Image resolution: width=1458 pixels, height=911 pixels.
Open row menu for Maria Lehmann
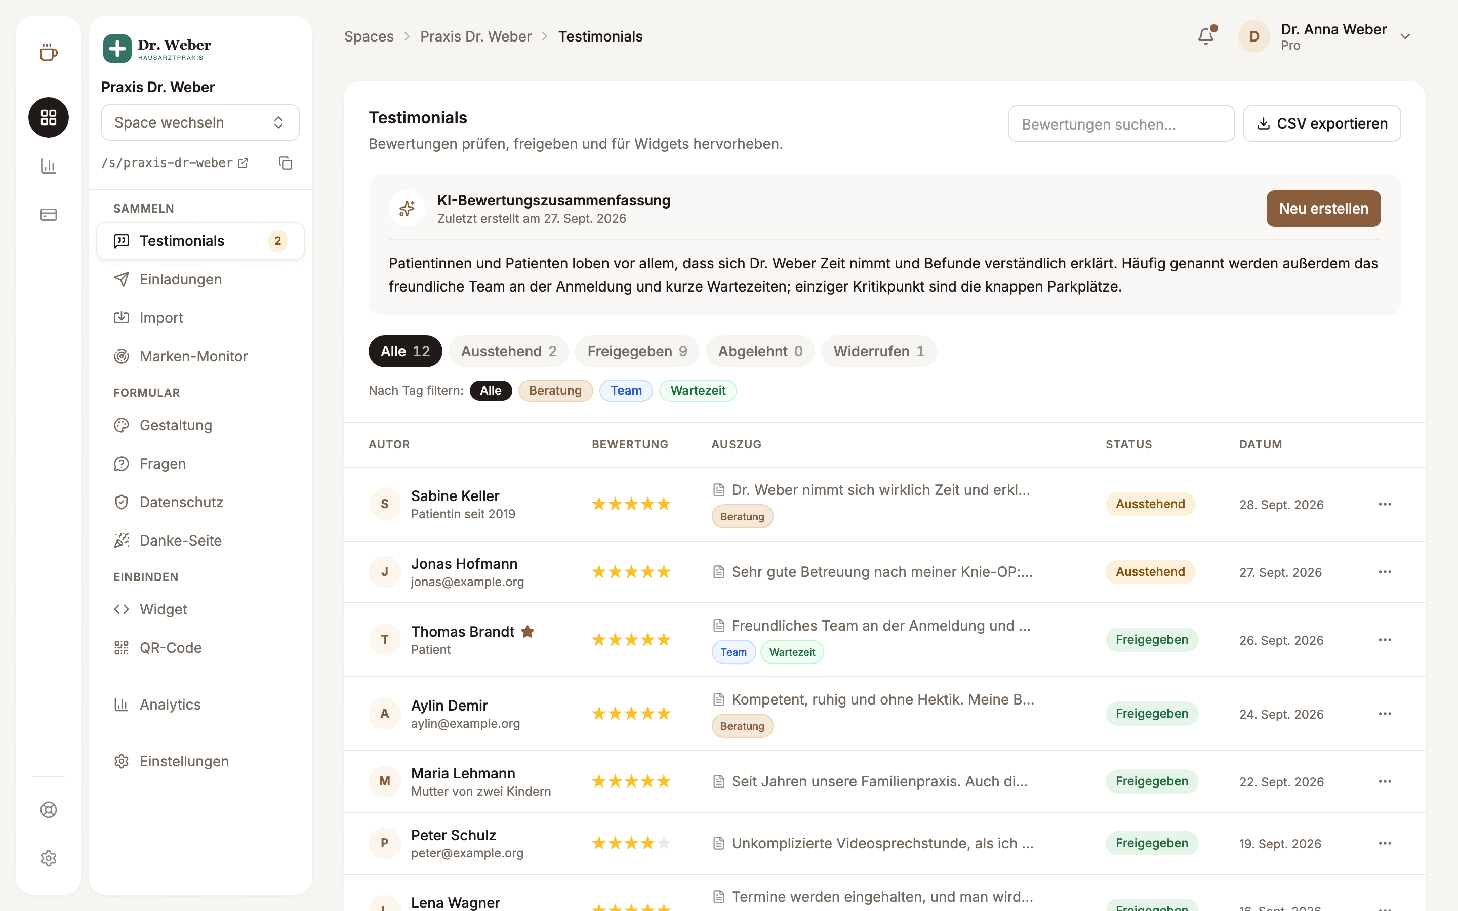(1385, 781)
